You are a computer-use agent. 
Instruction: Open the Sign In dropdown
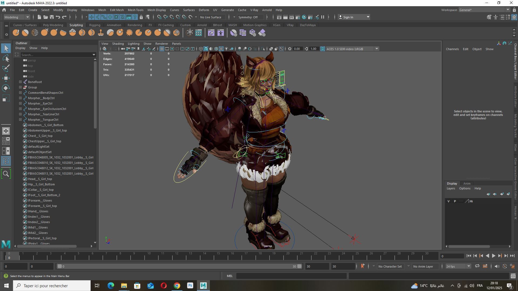click(354, 17)
